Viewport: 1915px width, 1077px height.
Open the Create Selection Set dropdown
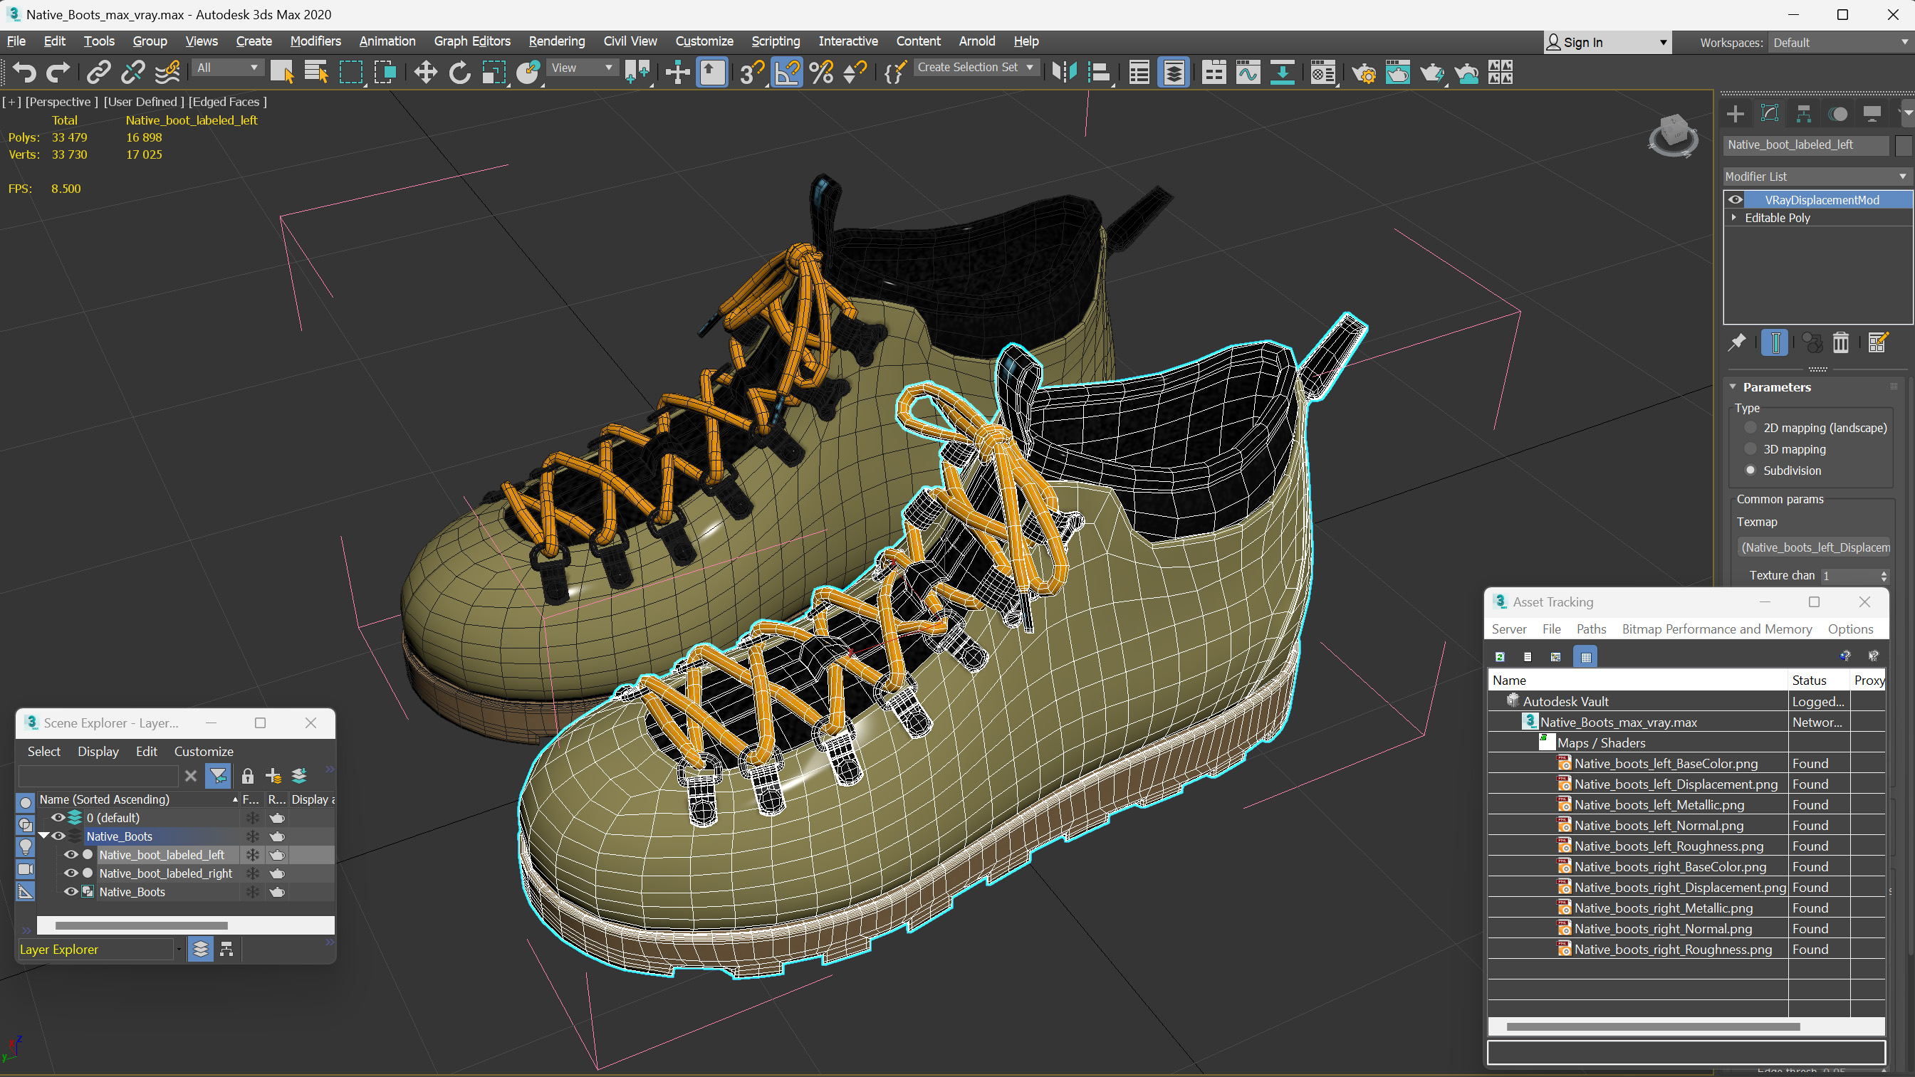click(976, 67)
